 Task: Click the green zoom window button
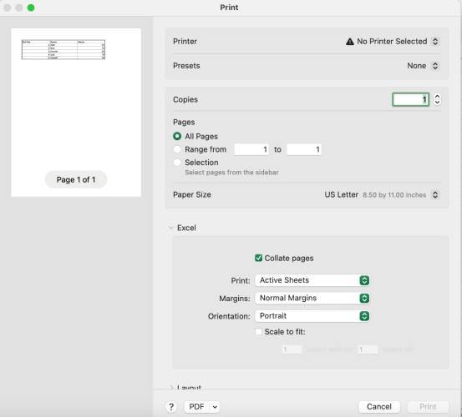pyautogui.click(x=31, y=8)
